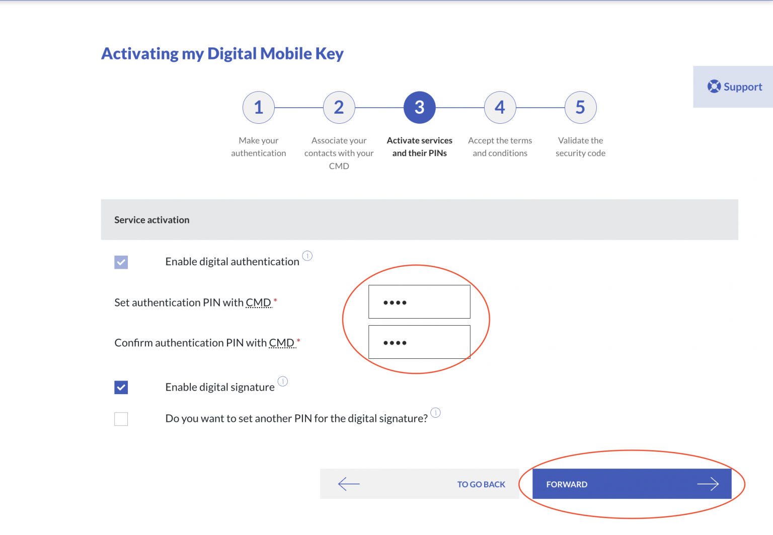Image resolution: width=773 pixels, height=535 pixels.
Task: Jump to step 5 circle
Action: coord(581,107)
